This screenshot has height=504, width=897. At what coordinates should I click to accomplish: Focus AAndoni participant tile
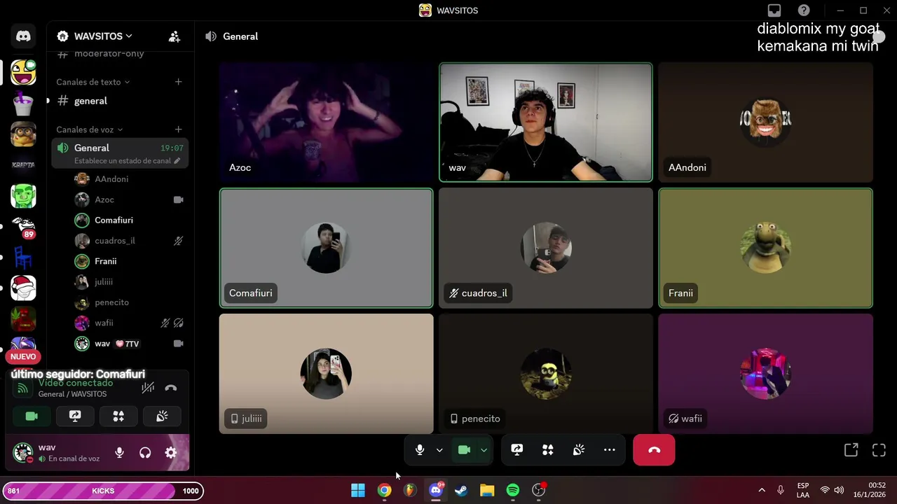(765, 122)
